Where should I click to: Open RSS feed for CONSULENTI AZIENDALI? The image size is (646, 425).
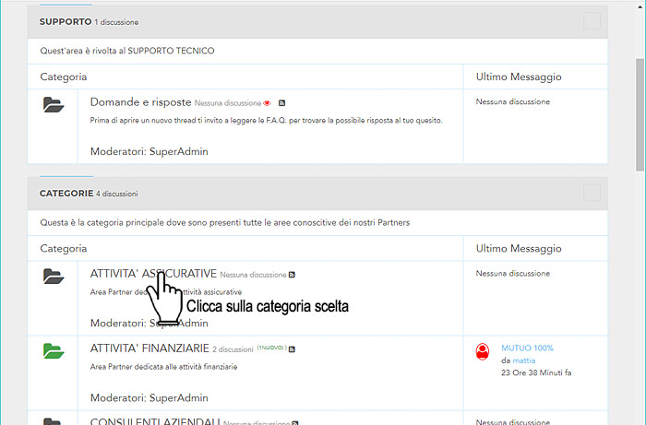[x=295, y=422]
